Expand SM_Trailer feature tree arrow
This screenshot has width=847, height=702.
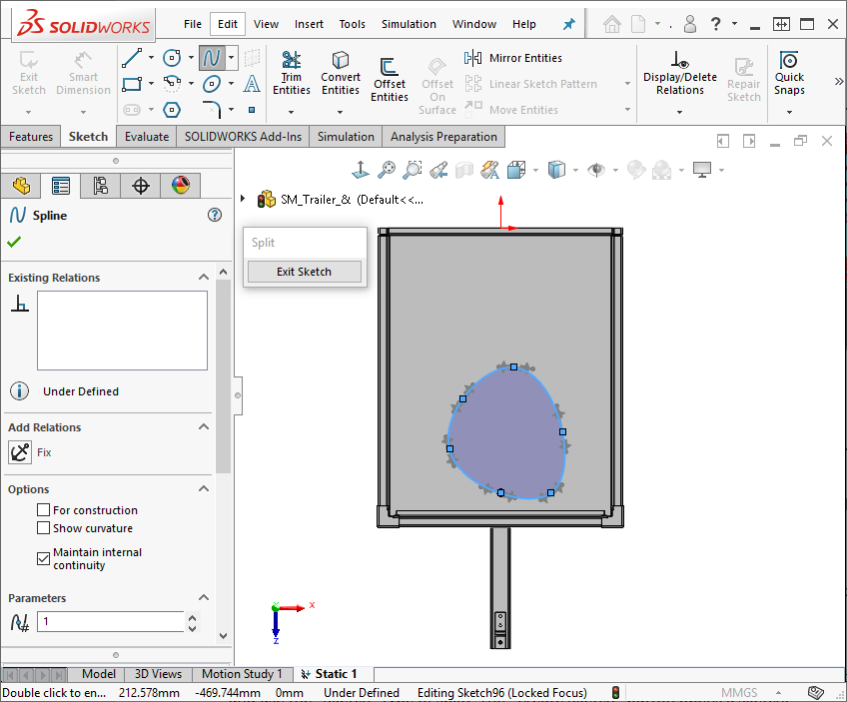243,199
